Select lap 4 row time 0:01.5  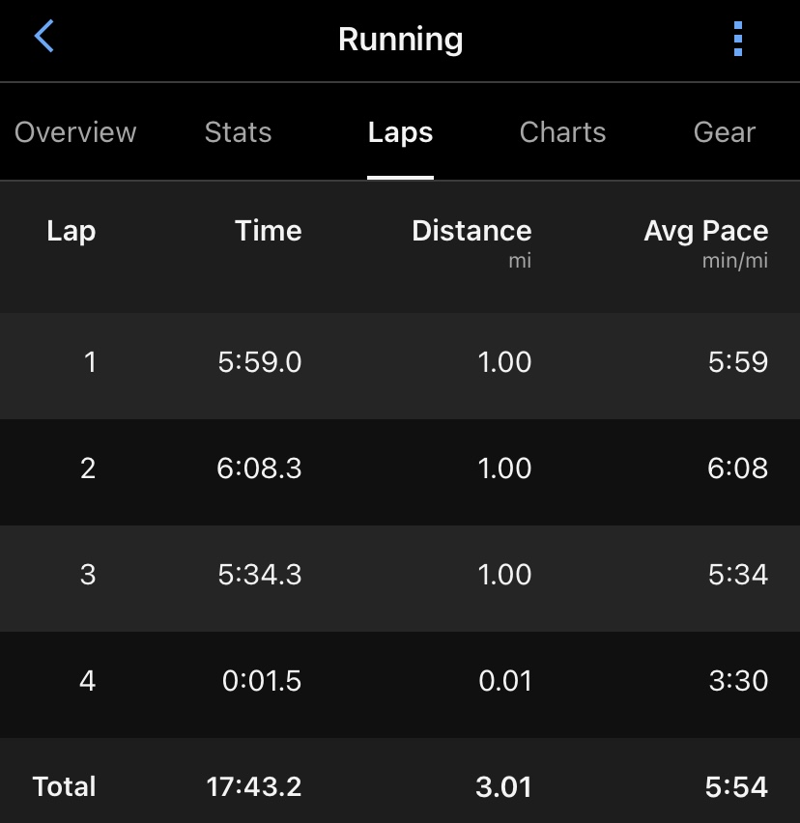click(262, 681)
